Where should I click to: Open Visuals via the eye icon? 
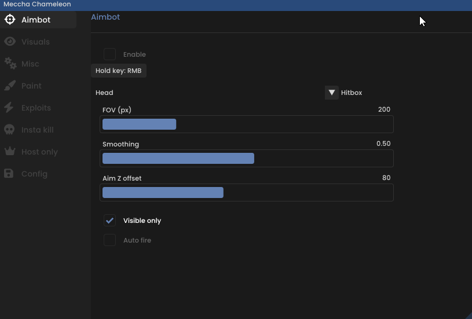[x=10, y=42]
